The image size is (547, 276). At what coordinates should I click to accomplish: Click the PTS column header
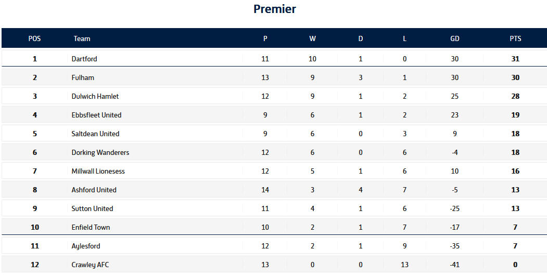(x=515, y=38)
